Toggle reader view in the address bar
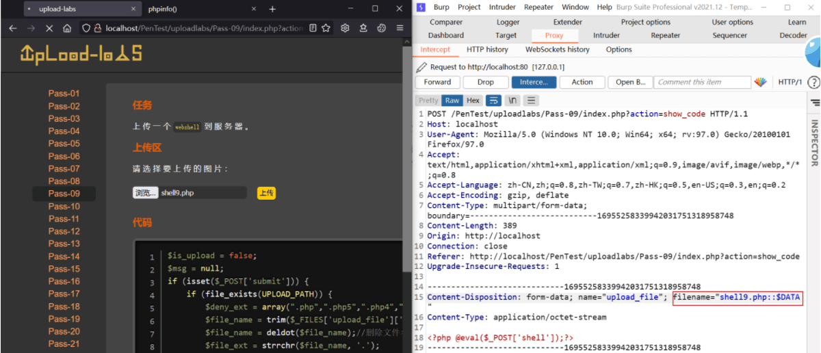821x353 pixels. coord(313,28)
